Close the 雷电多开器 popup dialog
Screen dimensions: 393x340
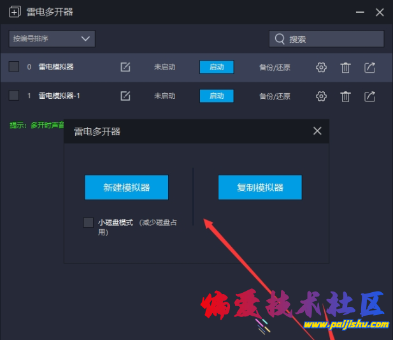coord(317,131)
